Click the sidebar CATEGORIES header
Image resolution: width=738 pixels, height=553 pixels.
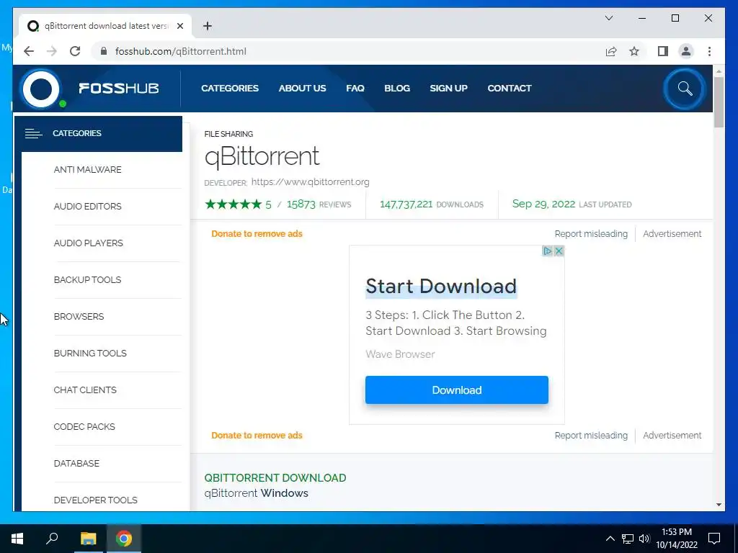[98, 133]
